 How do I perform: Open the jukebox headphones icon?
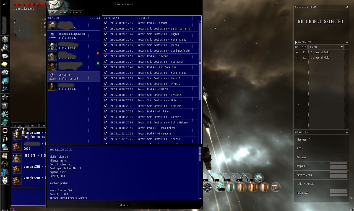pyautogui.click(x=5, y=164)
